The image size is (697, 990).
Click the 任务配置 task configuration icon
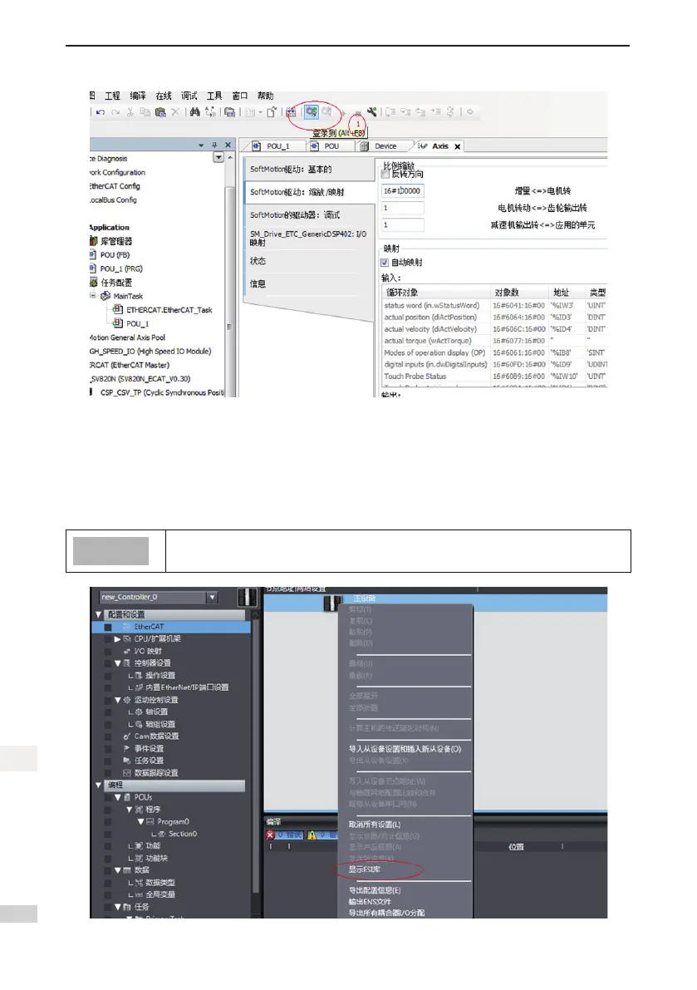tap(93, 283)
